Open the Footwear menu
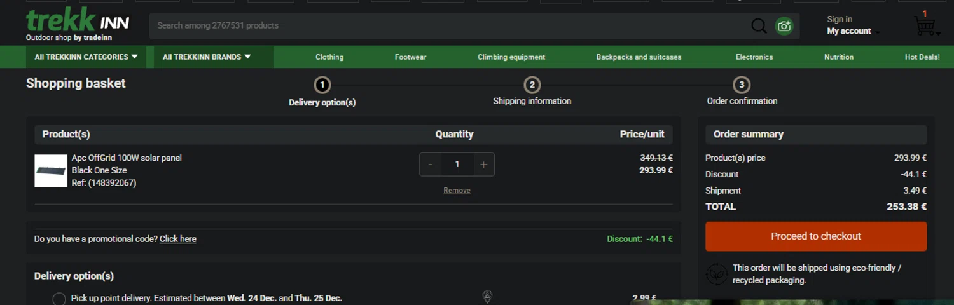The height and width of the screenshot is (305, 954). [x=410, y=57]
